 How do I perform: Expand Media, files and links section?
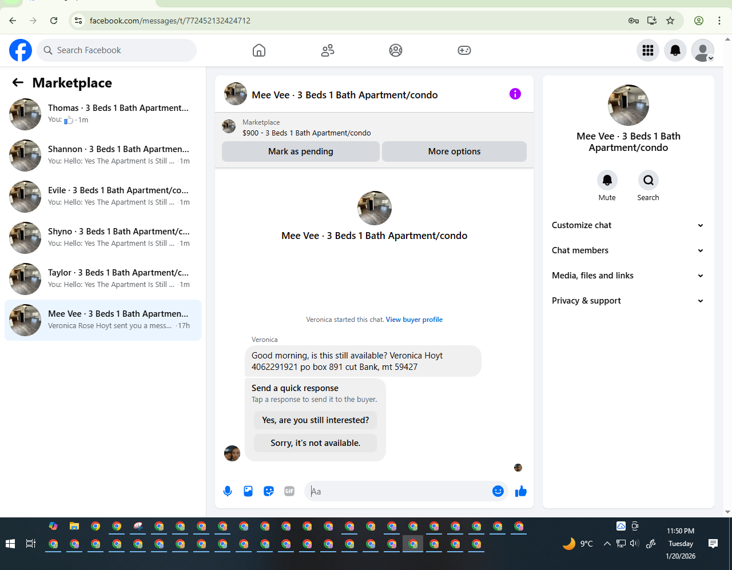pos(628,276)
